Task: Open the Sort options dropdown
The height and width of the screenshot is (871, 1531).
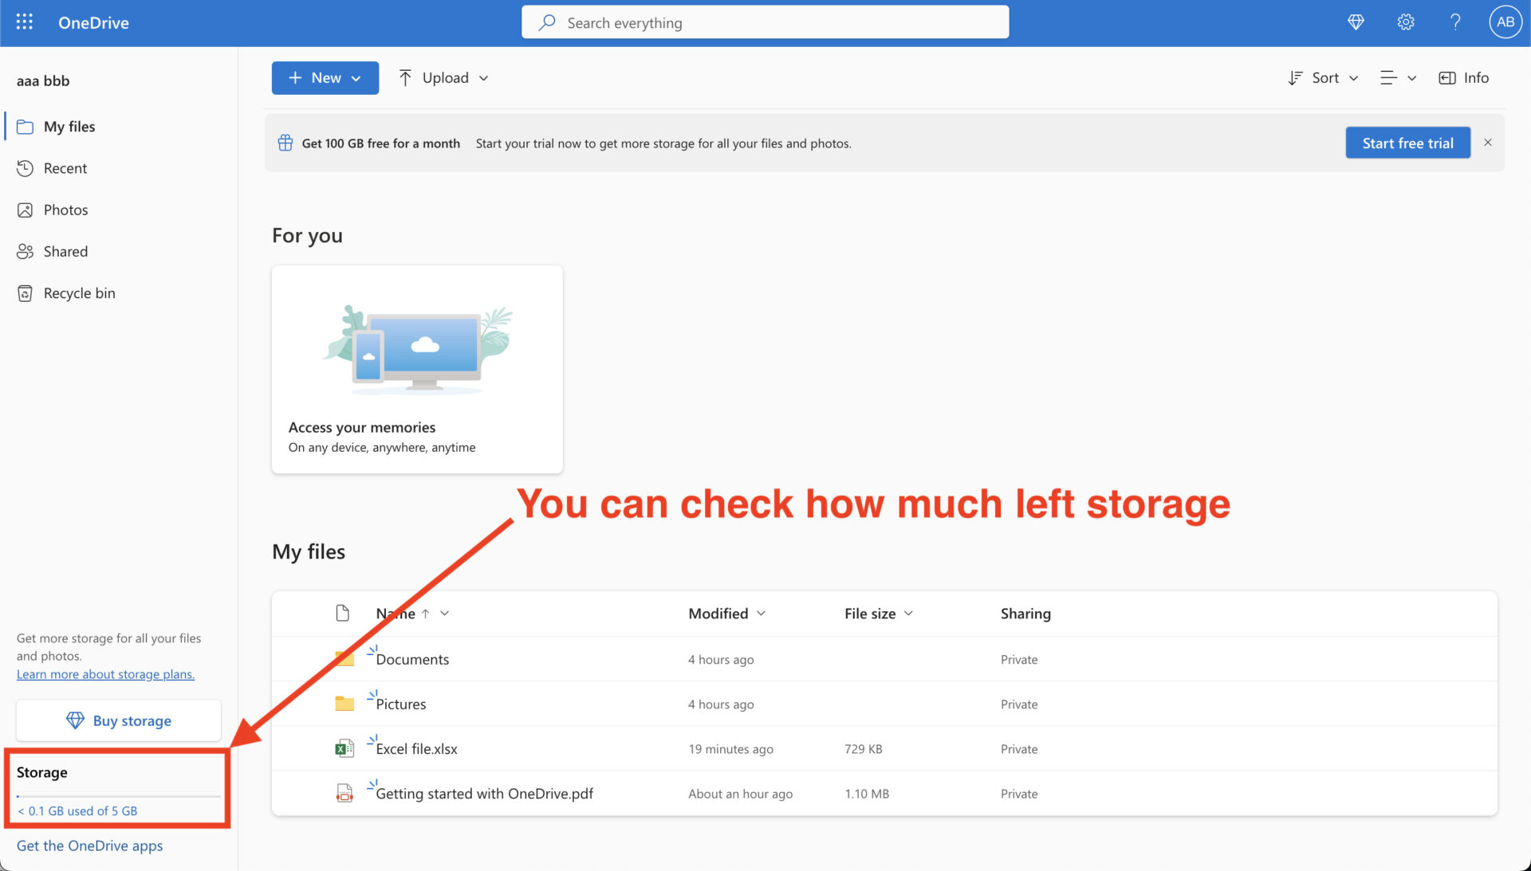Action: 1322,77
